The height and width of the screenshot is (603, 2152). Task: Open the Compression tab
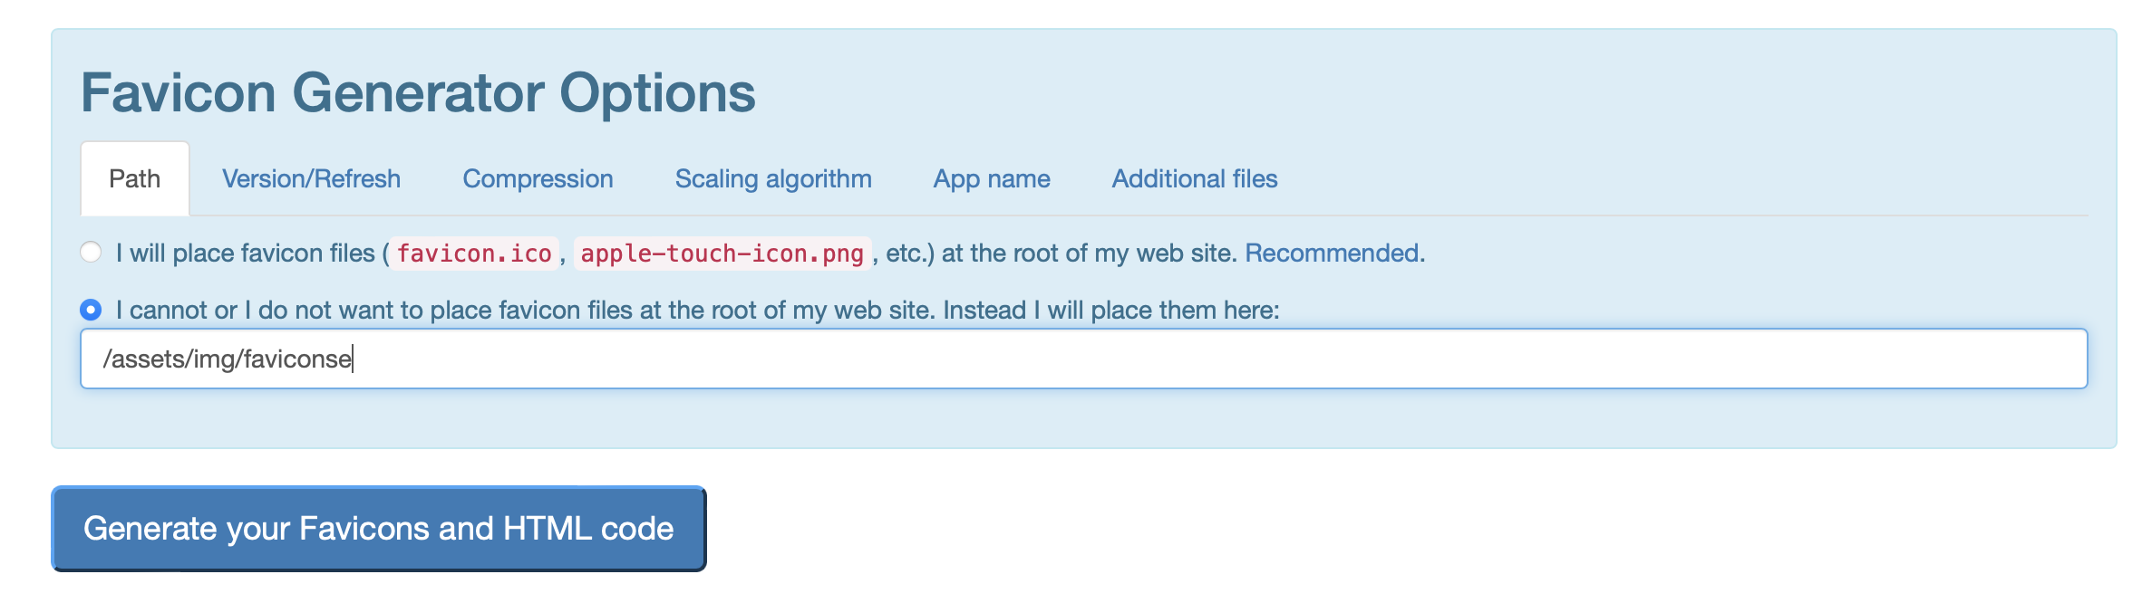pos(538,178)
